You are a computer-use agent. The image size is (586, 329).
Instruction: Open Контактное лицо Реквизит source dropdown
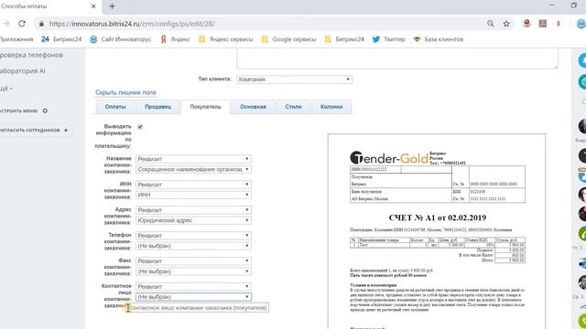click(x=193, y=286)
